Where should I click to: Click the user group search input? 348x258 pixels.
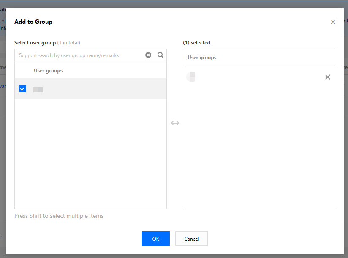pyautogui.click(x=80, y=55)
